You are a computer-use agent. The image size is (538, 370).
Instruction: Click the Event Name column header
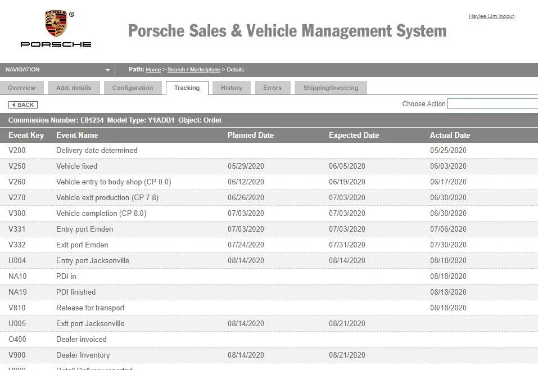(77, 135)
